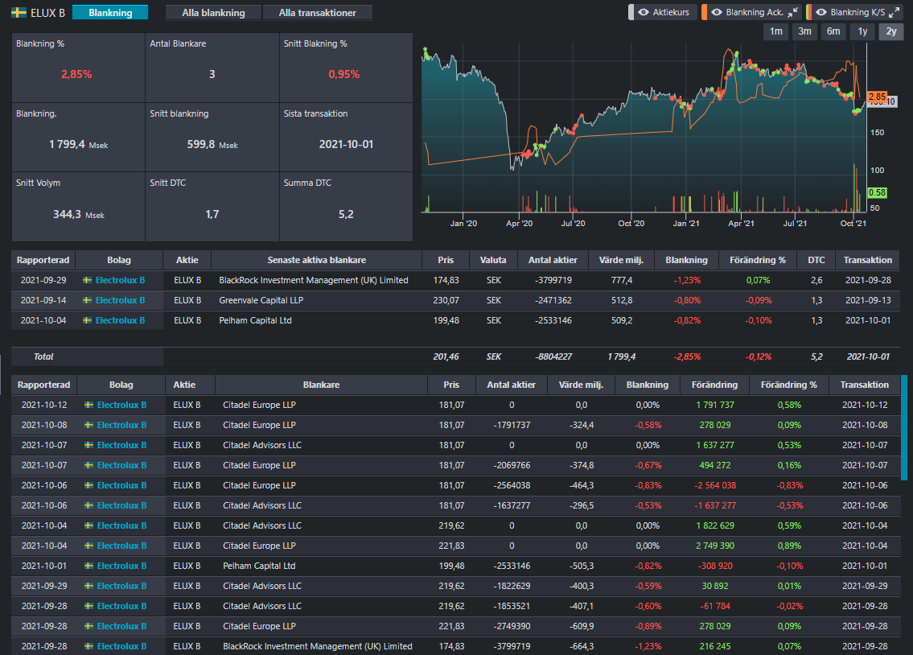
Task: Switch to the Alla transaktioner tab
Action: (x=317, y=13)
